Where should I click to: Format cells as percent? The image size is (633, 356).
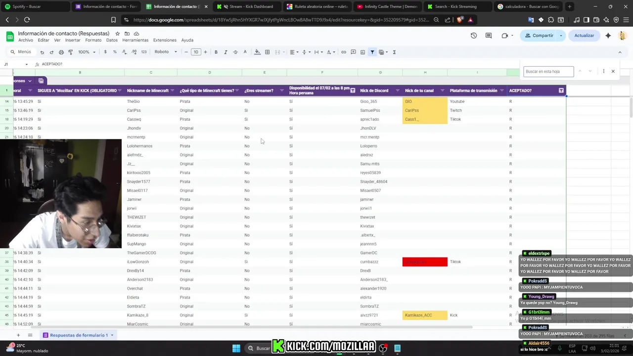(x=115, y=52)
